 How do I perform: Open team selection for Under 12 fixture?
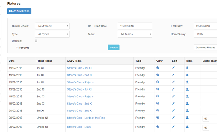[187, 118]
